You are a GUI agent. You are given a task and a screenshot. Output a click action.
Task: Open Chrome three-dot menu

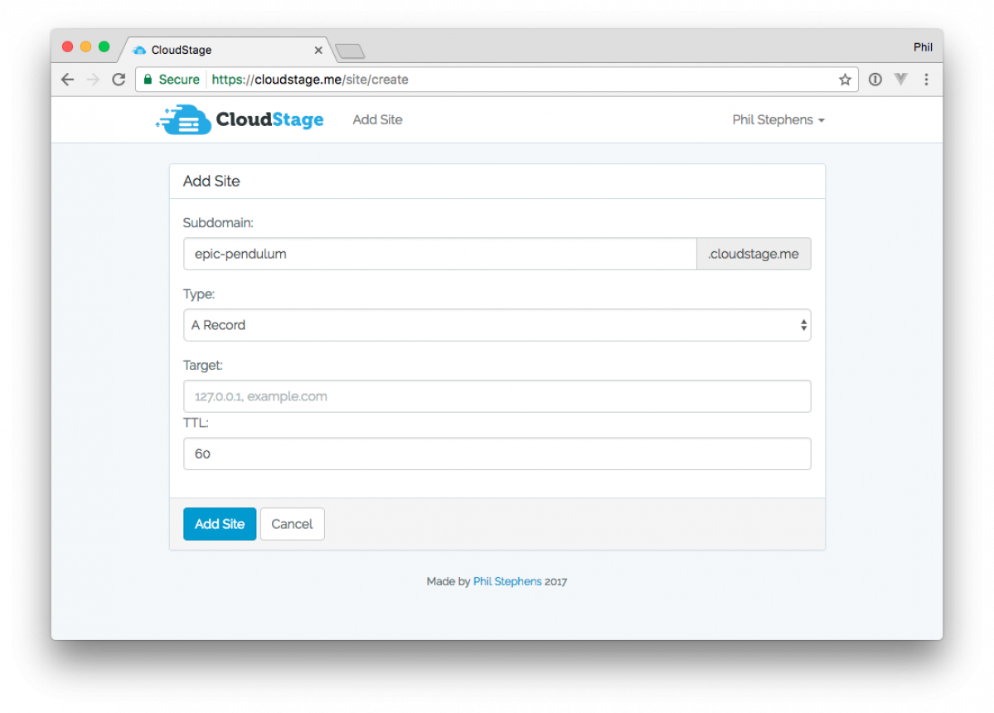coord(926,80)
